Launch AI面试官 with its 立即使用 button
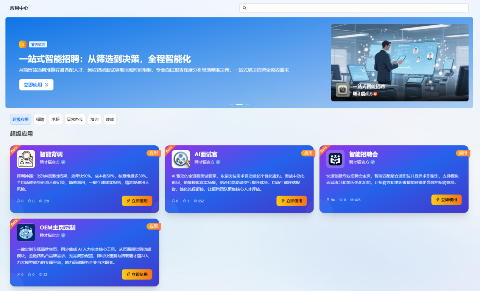This screenshot has height=291, width=480. click(291, 201)
